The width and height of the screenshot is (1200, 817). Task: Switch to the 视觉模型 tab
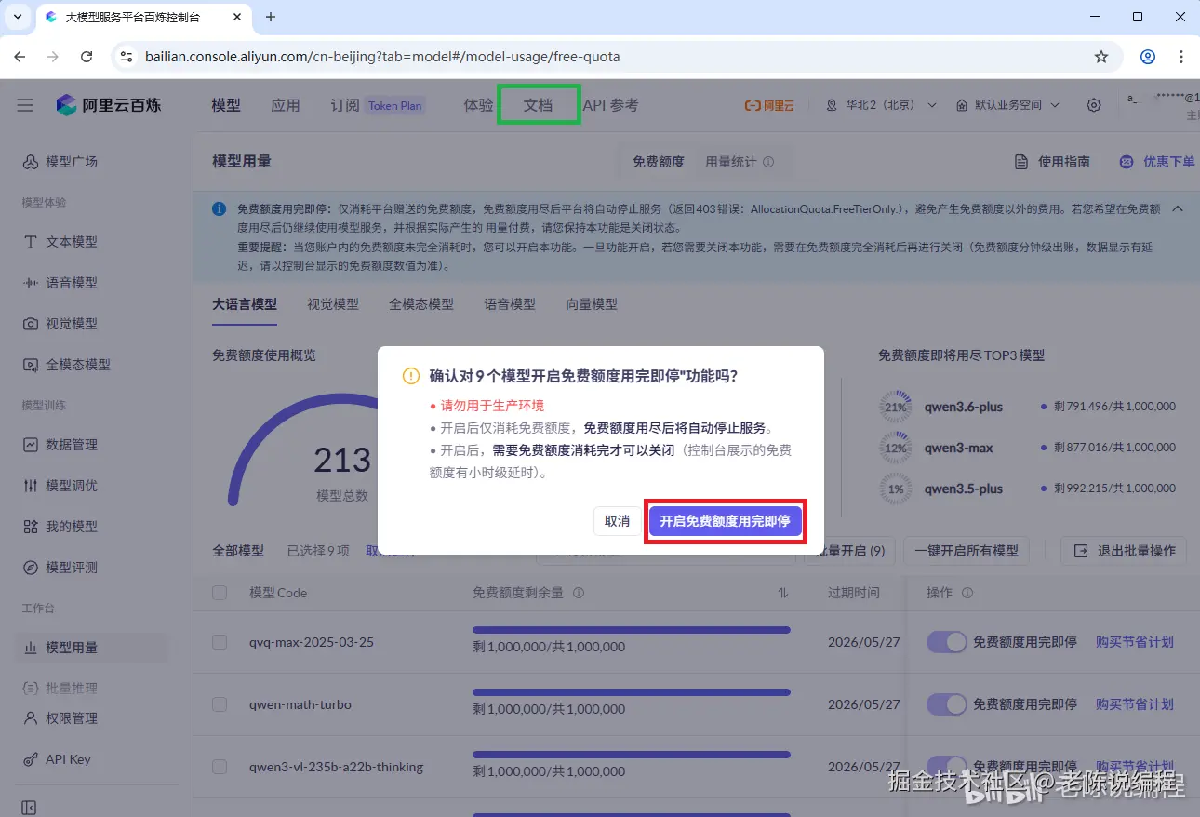coord(333,304)
